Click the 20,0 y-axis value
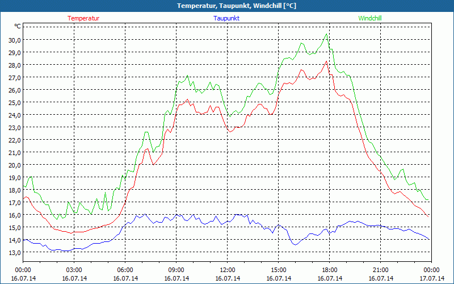454x284 pixels. [15, 165]
